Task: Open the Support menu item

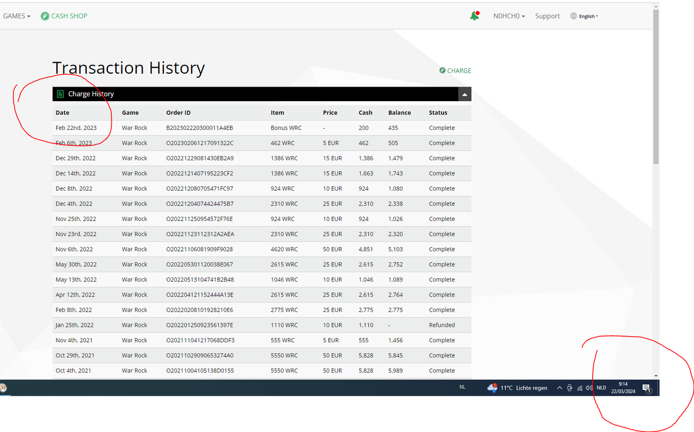Action: [547, 16]
